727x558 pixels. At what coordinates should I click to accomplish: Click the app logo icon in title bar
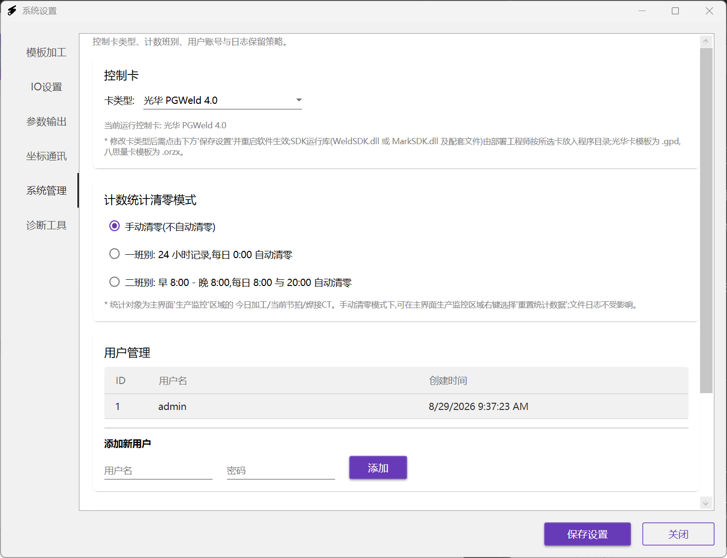(12, 11)
